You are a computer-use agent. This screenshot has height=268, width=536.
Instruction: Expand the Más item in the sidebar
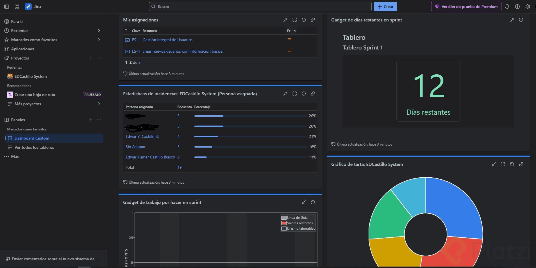point(11,156)
